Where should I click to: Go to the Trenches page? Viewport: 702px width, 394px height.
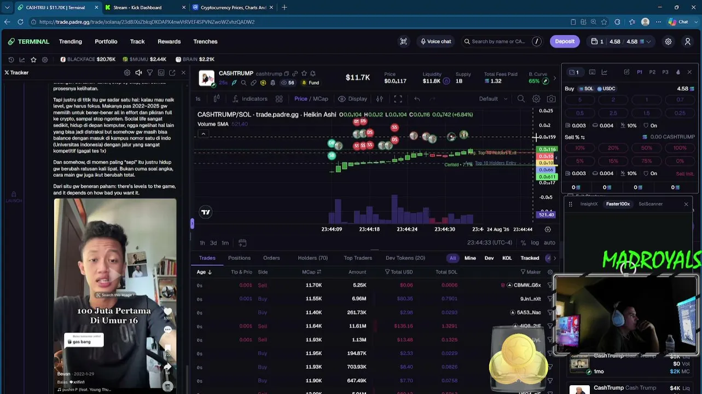click(205, 42)
